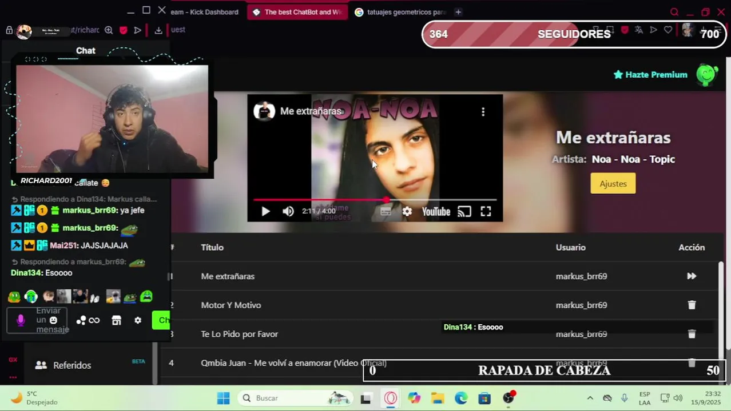Click Hazte Premium link
731x411 pixels.
pyautogui.click(x=650, y=75)
